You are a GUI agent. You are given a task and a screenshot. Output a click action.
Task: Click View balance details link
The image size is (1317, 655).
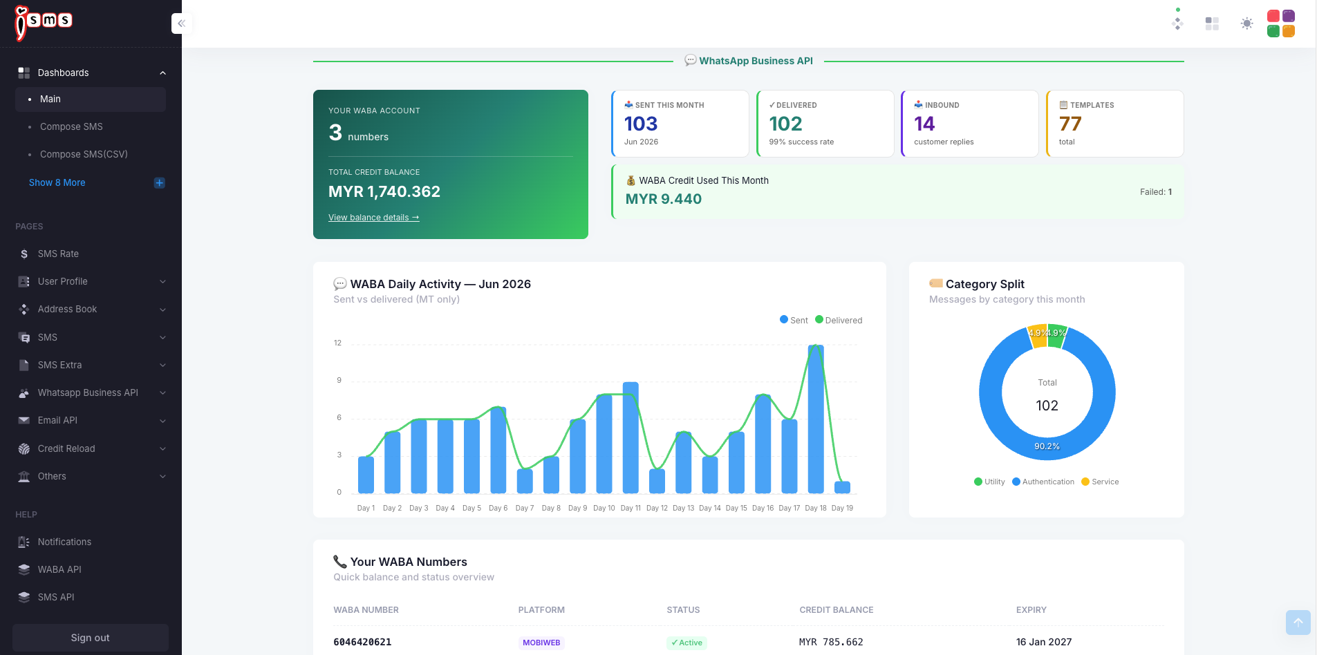[x=374, y=218]
